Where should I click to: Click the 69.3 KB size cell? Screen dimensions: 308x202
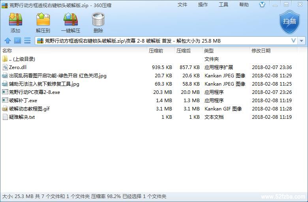(x=163, y=84)
